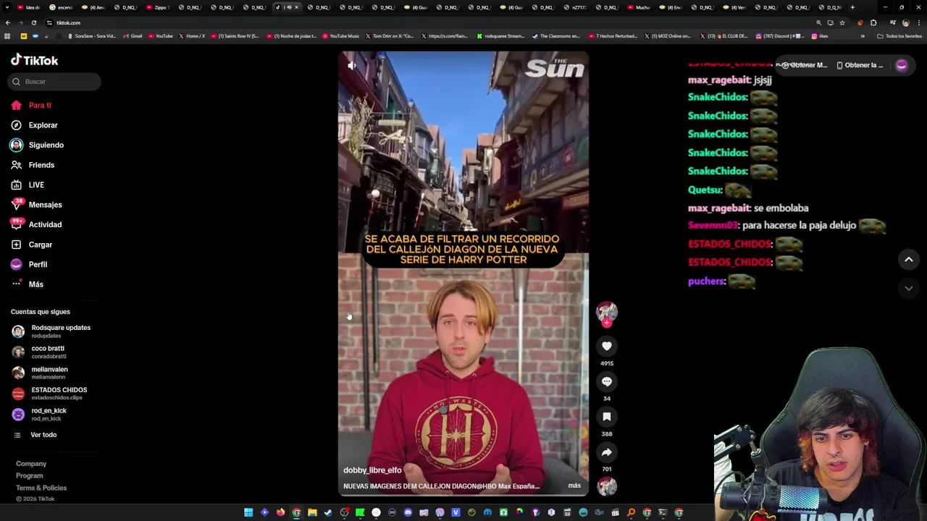Open the Windows Start menu
927x521 pixels.
pyautogui.click(x=248, y=512)
